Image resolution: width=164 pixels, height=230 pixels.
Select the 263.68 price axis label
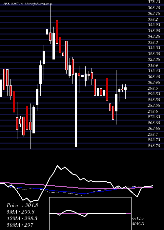tap(154, 129)
